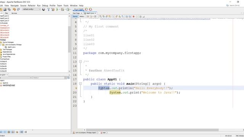The image size is (244, 137).
Task: Click the first garbage collection icon
Action: click(x=87, y=10)
